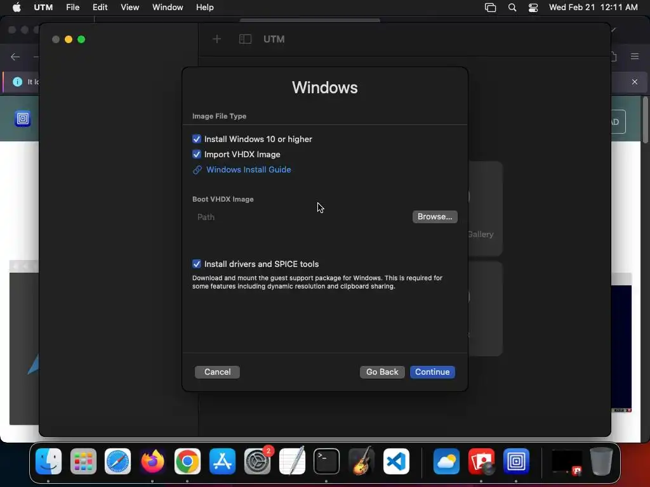Open the cloud weather app in Dock
This screenshot has width=650, height=487.
pyautogui.click(x=446, y=461)
